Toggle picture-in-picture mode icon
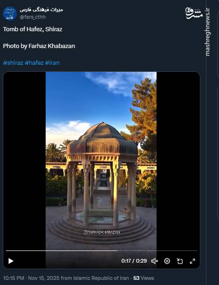The image size is (219, 285). click(x=180, y=261)
